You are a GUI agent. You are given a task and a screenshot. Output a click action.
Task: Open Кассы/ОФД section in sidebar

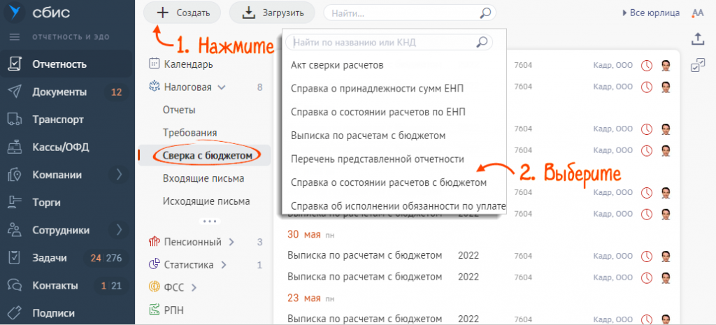(60, 147)
